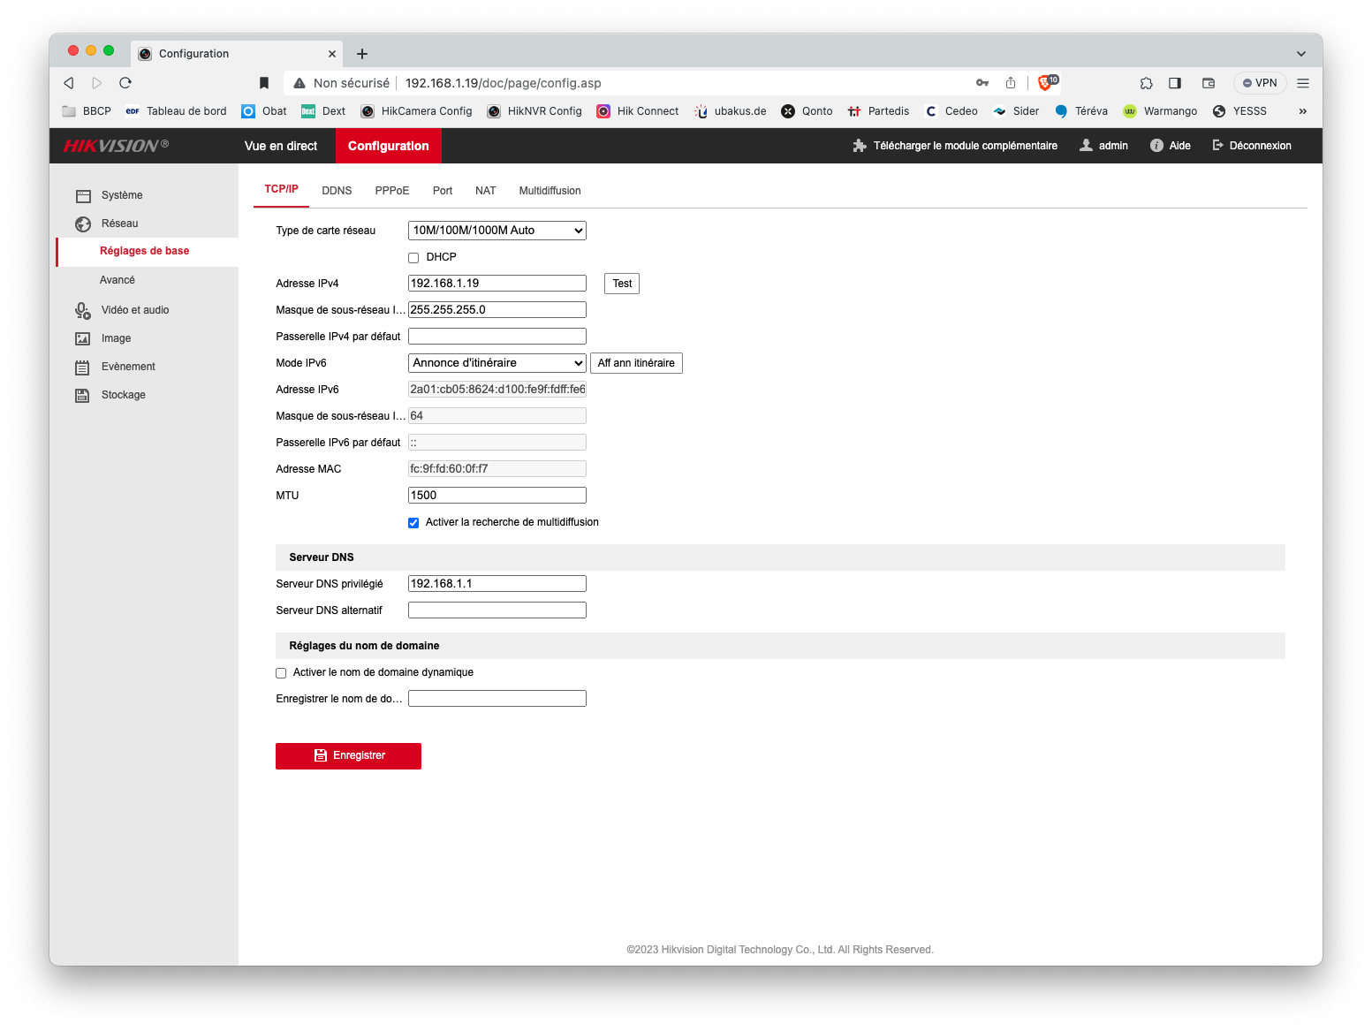Screen dimensions: 1372x1031
Task: Select the Image settings icon
Action: tap(83, 339)
